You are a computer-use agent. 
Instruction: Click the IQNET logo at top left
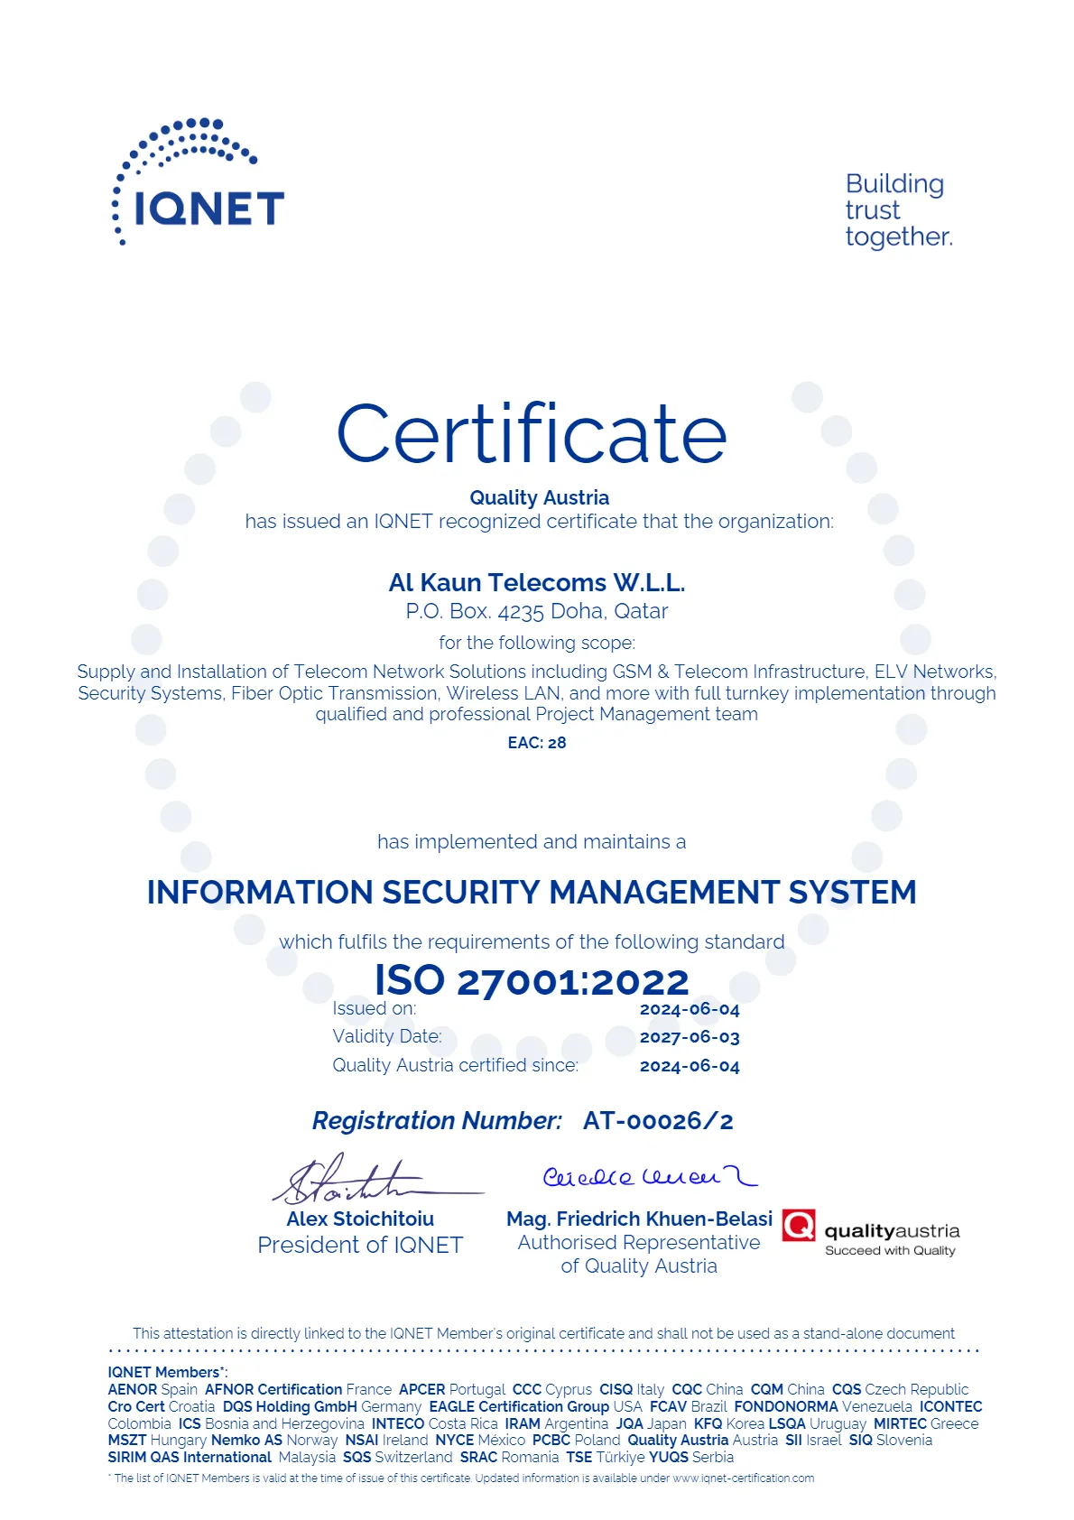pyautogui.click(x=199, y=185)
